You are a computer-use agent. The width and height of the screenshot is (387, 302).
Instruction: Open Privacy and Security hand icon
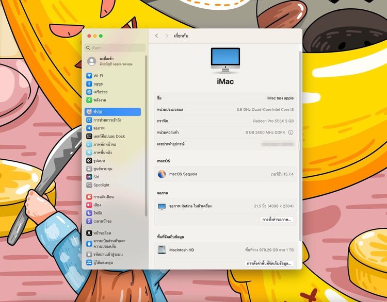click(x=89, y=244)
